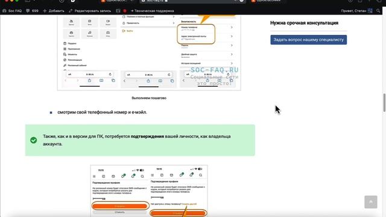386x217 pixels.
Task: Click the Нужна срочная консультация heading
Action: point(304,23)
